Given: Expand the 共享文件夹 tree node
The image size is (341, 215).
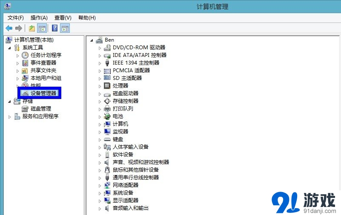Looking at the screenshot, I should (x=17, y=71).
